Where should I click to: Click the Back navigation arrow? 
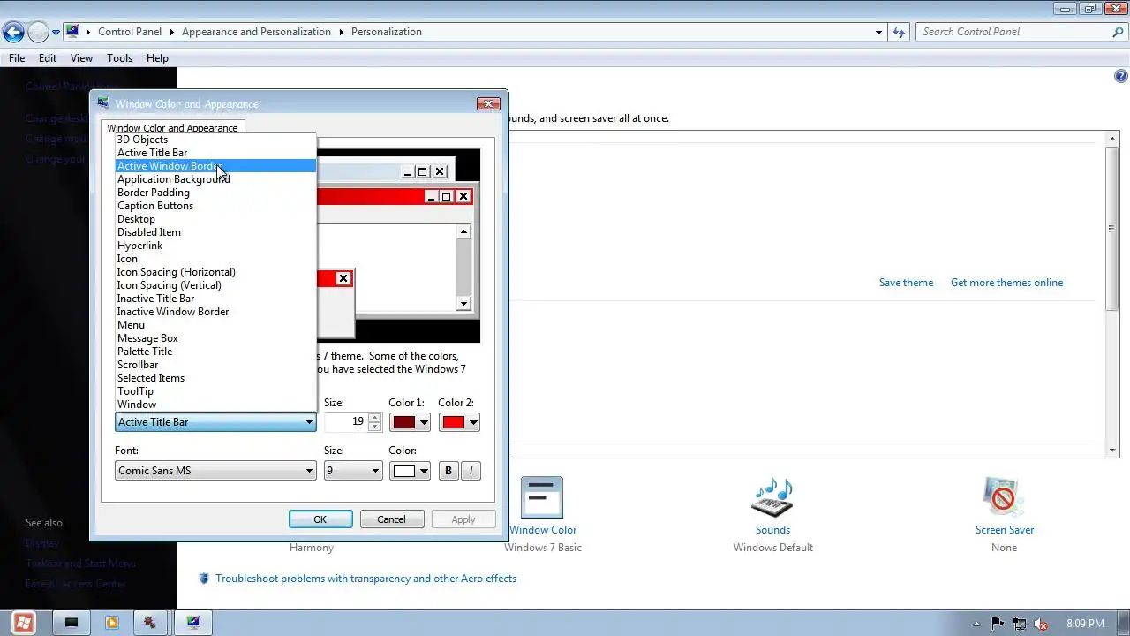(x=13, y=33)
